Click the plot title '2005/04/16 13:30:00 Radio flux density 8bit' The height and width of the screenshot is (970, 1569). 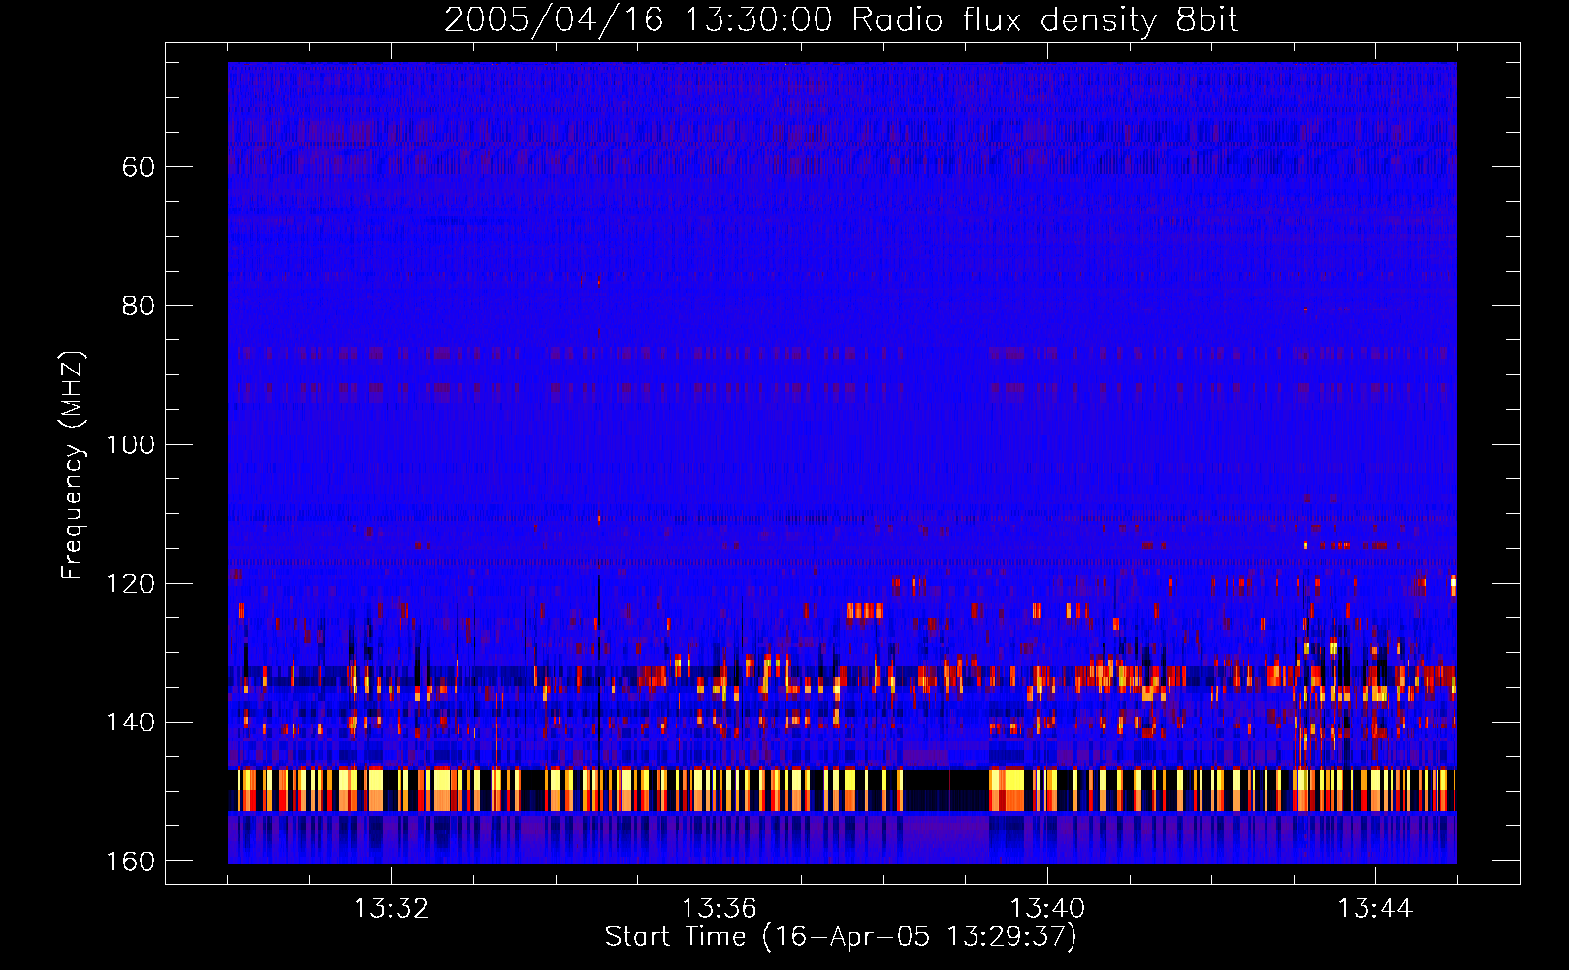point(842,20)
